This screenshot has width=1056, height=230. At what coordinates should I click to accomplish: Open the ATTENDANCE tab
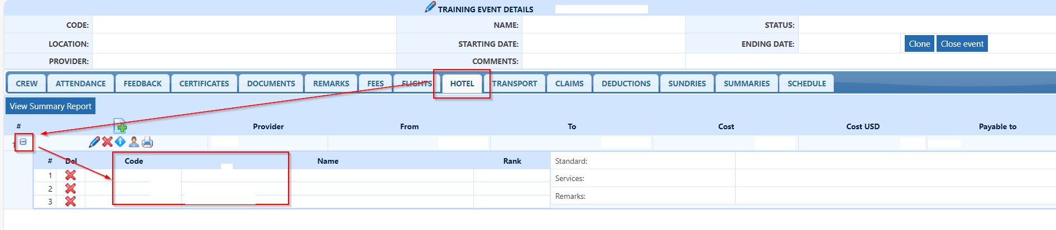(80, 84)
